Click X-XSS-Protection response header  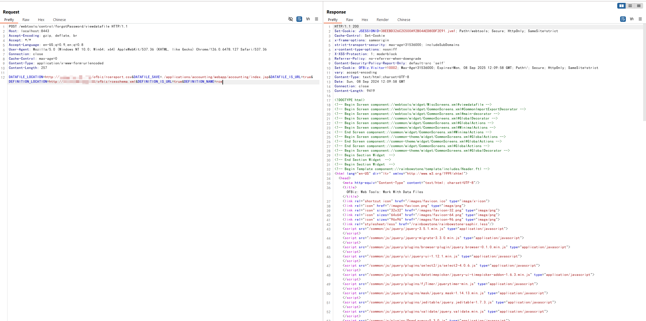[366, 54]
